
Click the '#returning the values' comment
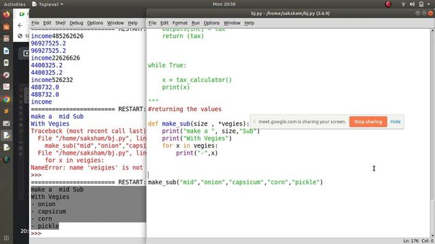coord(184,109)
